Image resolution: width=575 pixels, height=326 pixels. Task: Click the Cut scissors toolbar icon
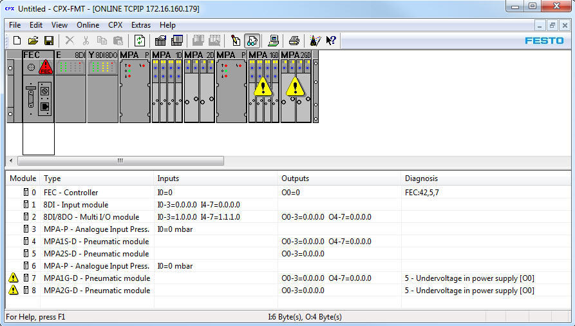coord(86,41)
